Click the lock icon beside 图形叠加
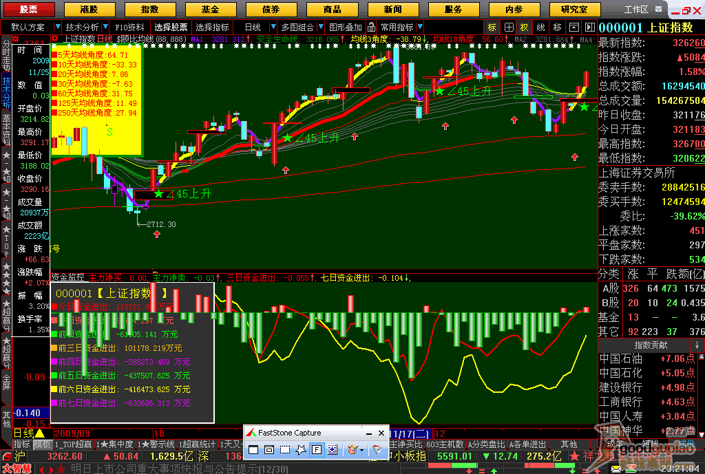Image resolution: width=705 pixels, height=474 pixels. (371, 28)
